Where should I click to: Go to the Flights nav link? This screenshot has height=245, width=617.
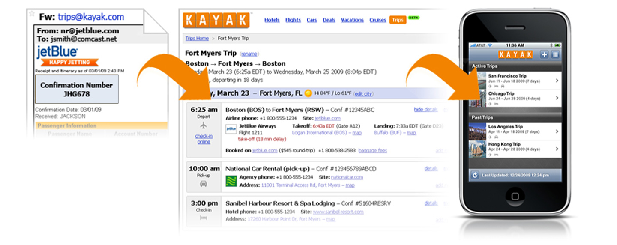point(293,20)
